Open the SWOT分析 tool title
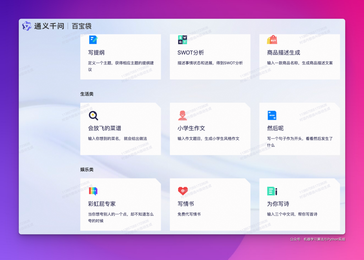The width and height of the screenshot is (364, 260). (190, 53)
